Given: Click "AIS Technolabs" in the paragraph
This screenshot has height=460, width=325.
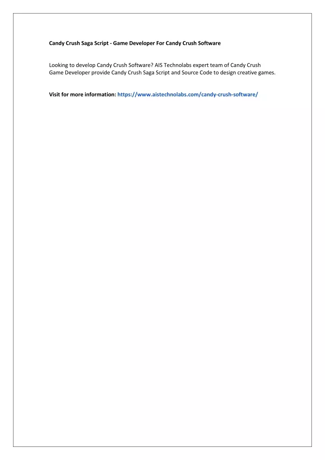Looking at the screenshot, I should 173,65.
